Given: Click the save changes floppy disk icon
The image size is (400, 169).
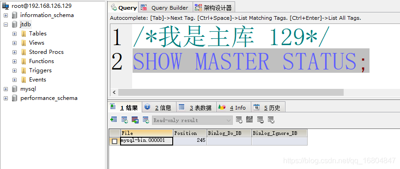Looking at the screenshot, I should coord(249,119).
